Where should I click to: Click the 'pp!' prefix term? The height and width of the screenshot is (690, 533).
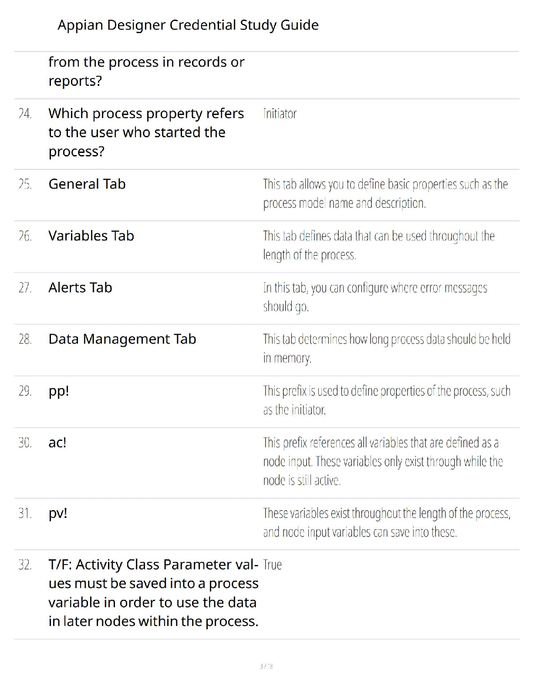(59, 391)
